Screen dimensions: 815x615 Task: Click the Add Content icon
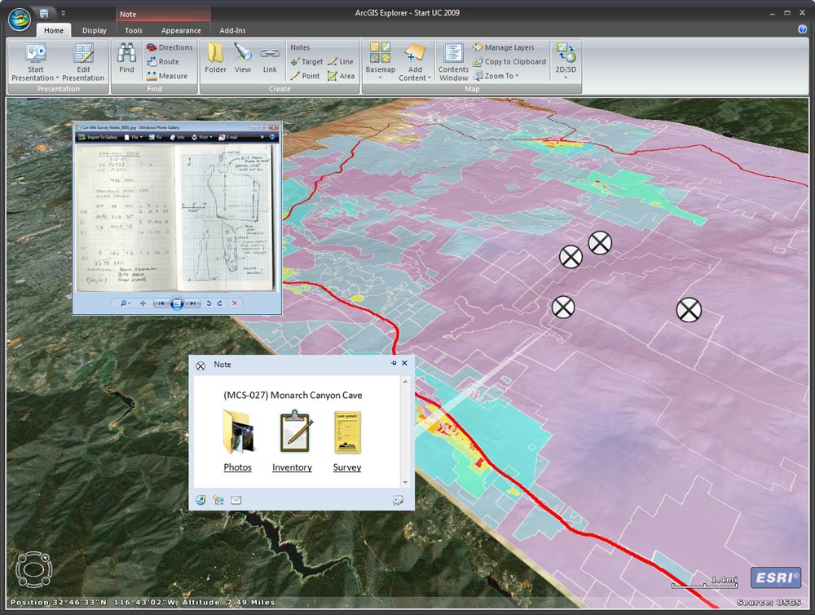(415, 53)
